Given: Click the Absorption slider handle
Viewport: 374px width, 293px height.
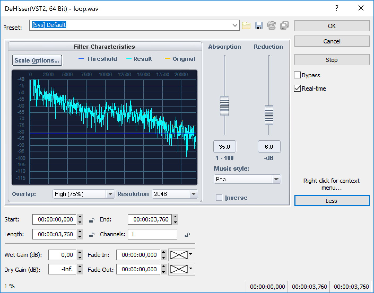Looking at the screenshot, I should click(x=224, y=105).
